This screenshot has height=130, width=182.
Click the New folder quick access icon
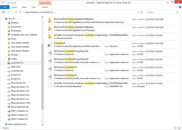[12, 2]
